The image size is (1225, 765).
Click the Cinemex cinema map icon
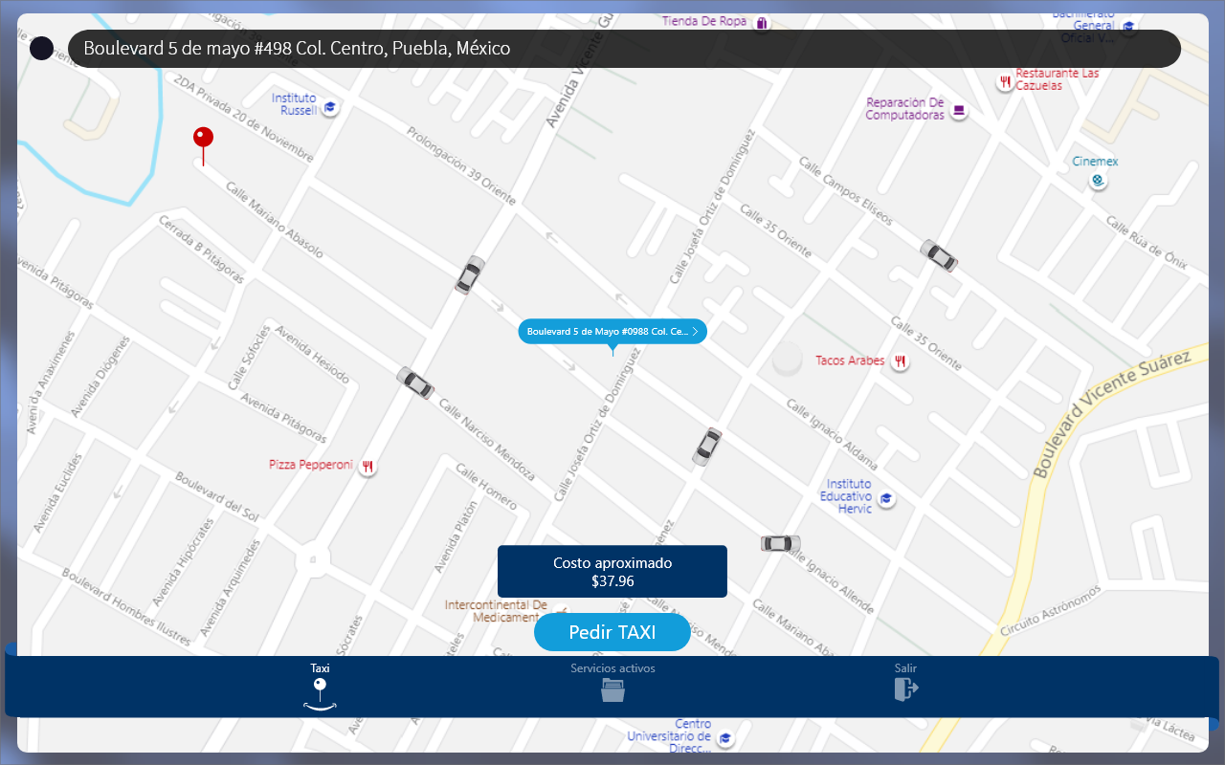pos(1099,180)
